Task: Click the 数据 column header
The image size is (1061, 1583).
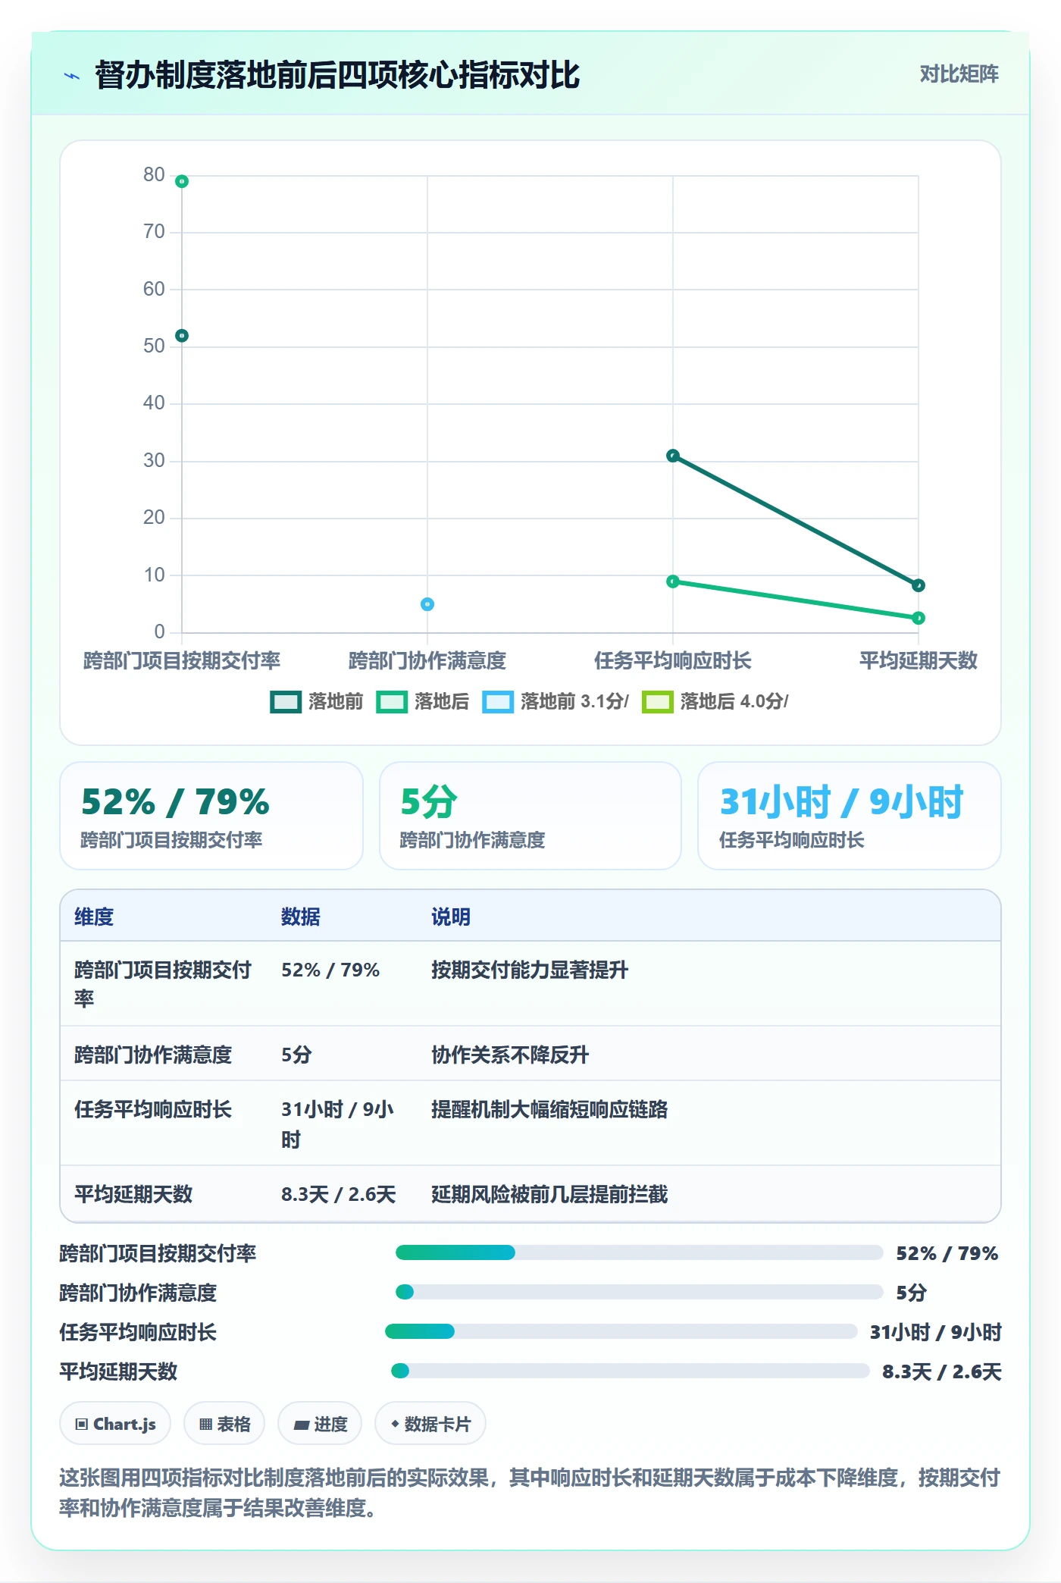Action: pyautogui.click(x=301, y=917)
